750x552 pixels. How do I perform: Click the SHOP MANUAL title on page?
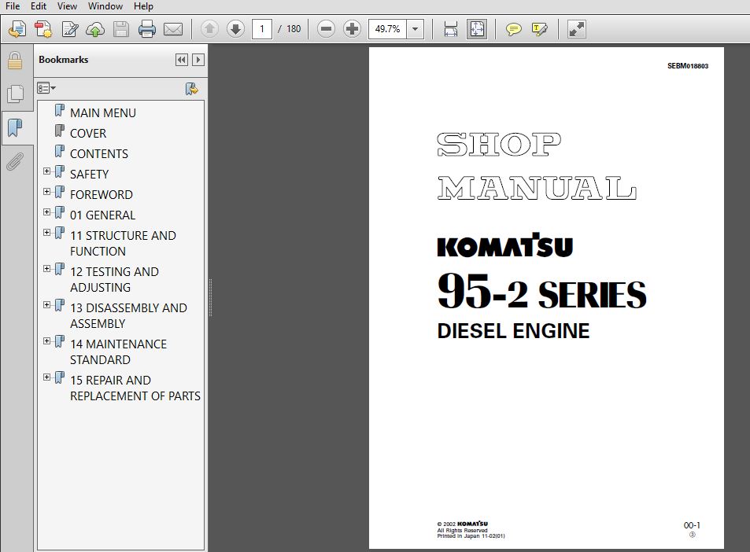(537, 167)
